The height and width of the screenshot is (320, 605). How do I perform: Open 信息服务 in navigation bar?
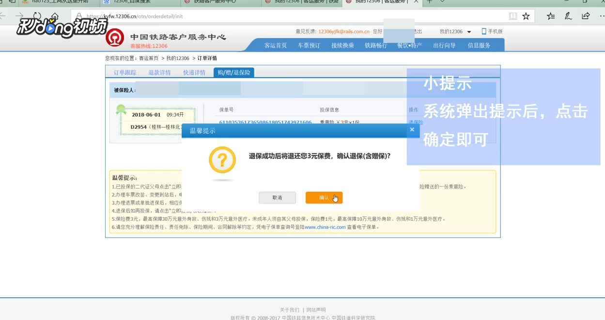pos(479,46)
